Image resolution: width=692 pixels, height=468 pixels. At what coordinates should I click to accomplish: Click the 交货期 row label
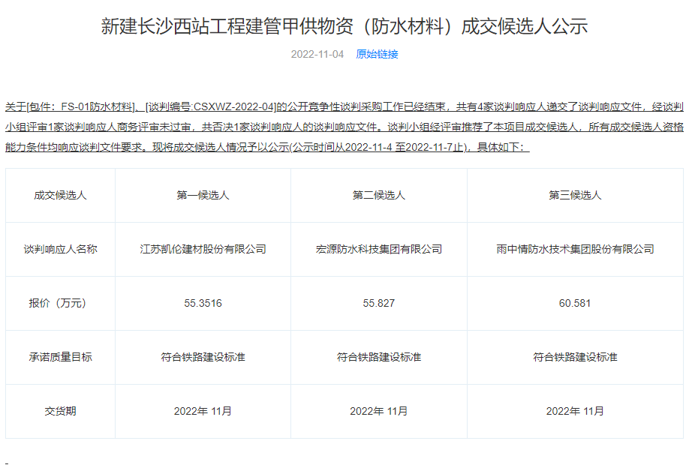click(61, 412)
